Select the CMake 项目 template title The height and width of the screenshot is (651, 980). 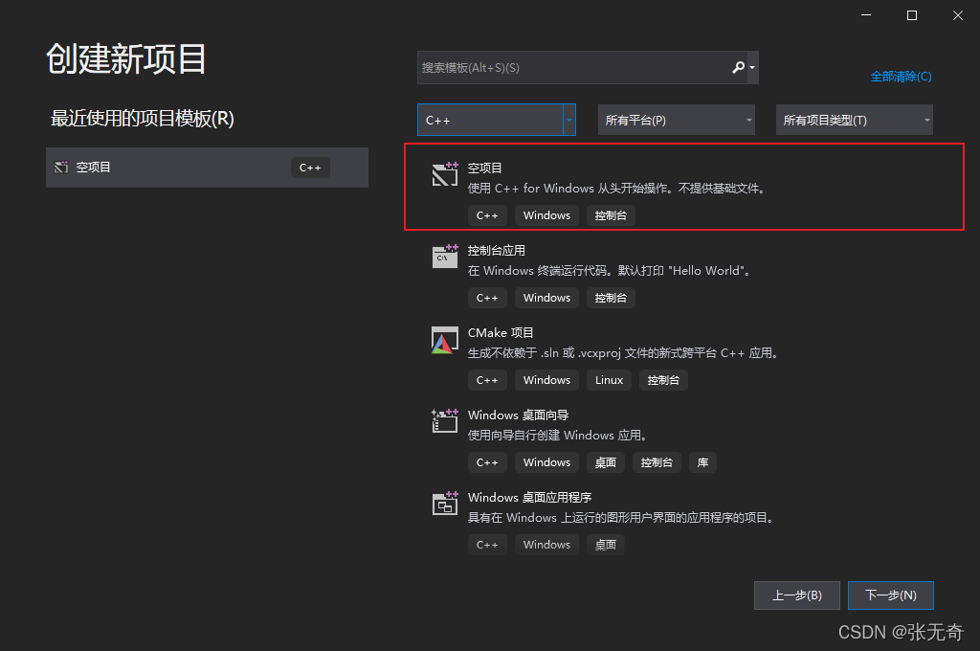click(x=501, y=333)
